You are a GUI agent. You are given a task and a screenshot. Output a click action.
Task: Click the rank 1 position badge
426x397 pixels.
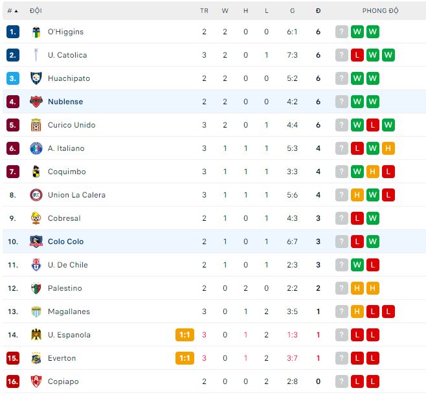click(13, 32)
